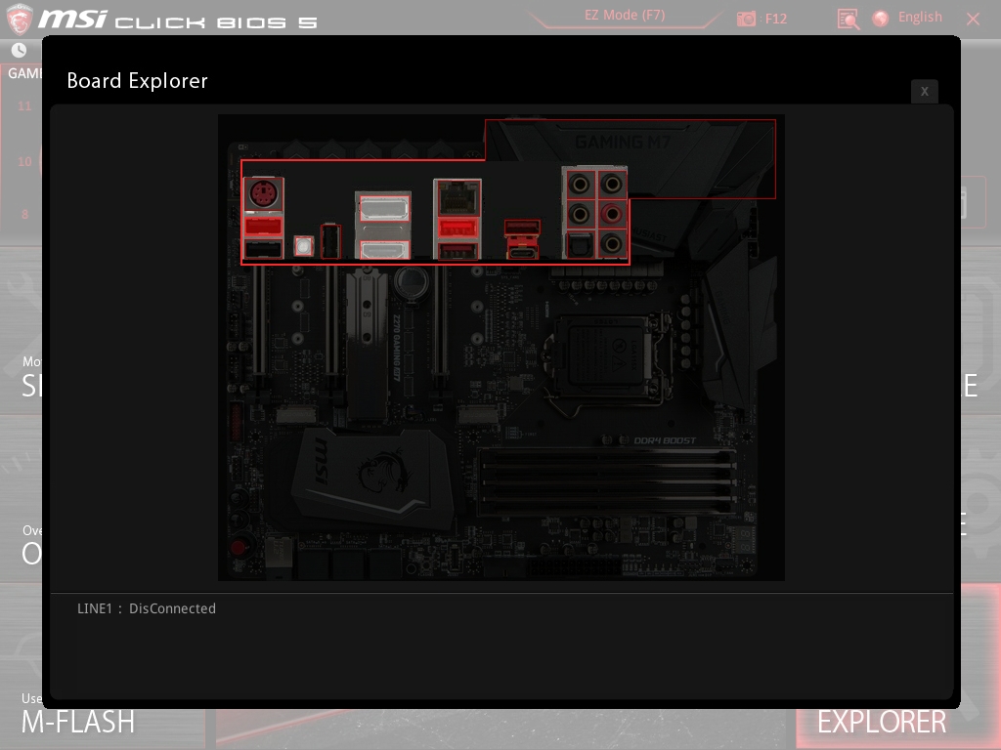This screenshot has width=1001, height=750.
Task: Click the LINE1 : DisConnected status text
Action: point(147,608)
